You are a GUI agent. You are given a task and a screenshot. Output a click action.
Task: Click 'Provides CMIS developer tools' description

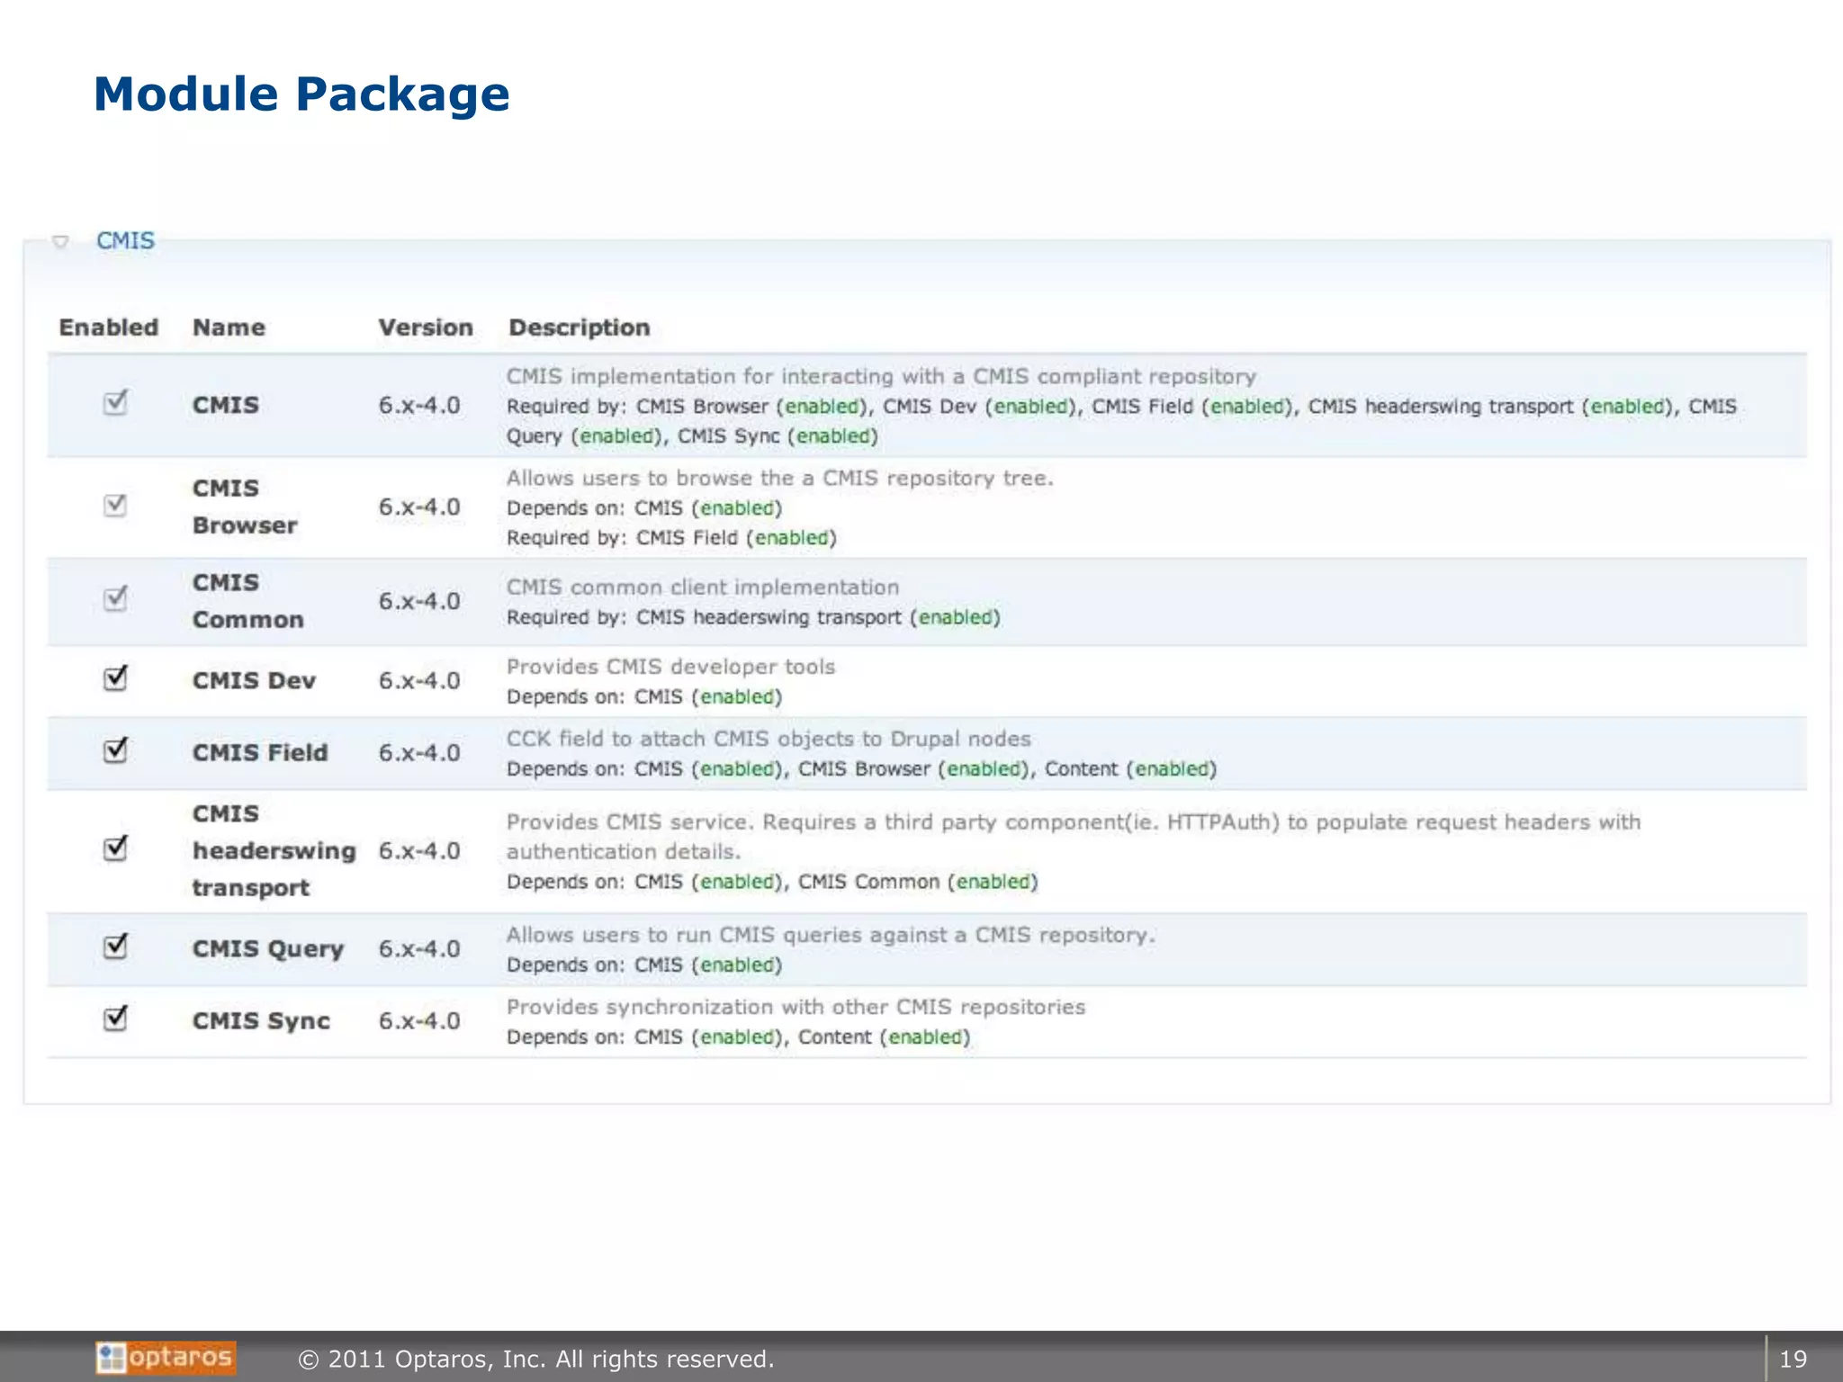pyautogui.click(x=670, y=667)
